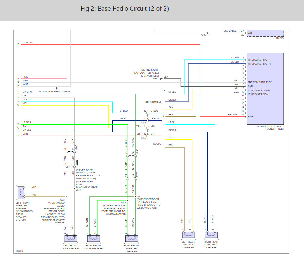Click 'LR SPEAKER SIG (+)' pin label
The image size is (304, 263).
pyautogui.click(x=259, y=94)
